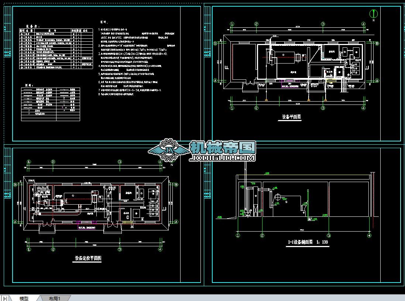Select the 设备表 table heading

pyautogui.click(x=32, y=26)
